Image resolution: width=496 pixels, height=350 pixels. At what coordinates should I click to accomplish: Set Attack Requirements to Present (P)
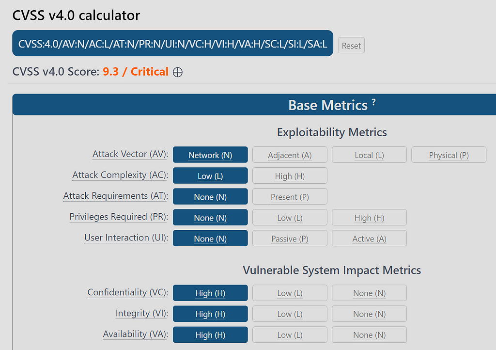click(x=290, y=197)
